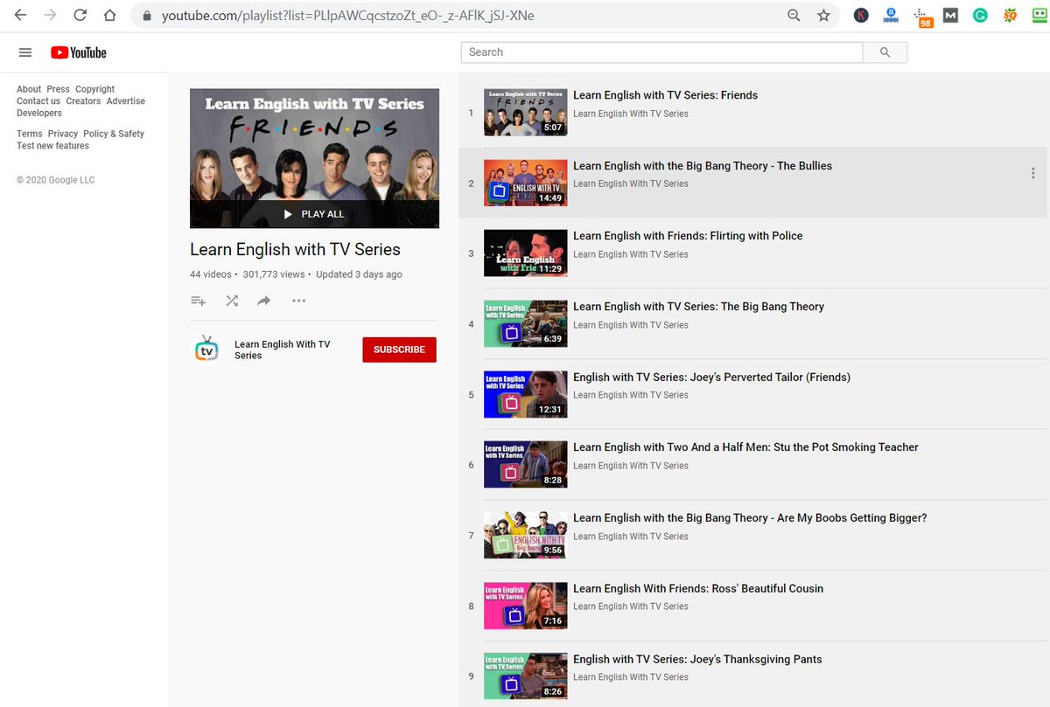
Task: Focus the YouTube Search field
Action: [x=661, y=52]
